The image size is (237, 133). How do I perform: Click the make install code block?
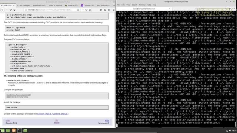point(57,108)
